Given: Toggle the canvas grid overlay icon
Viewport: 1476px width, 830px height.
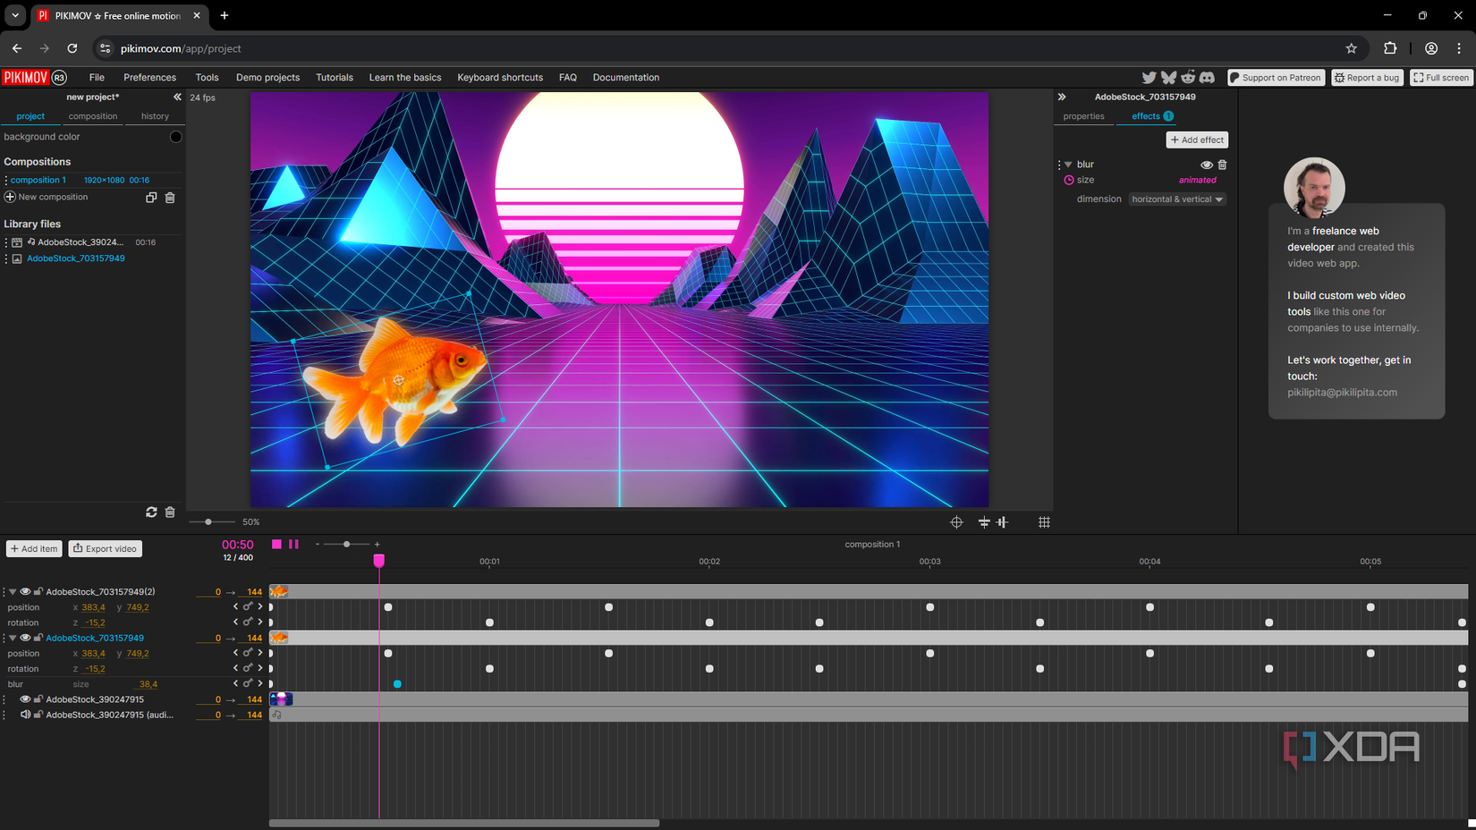Looking at the screenshot, I should [x=1044, y=522].
